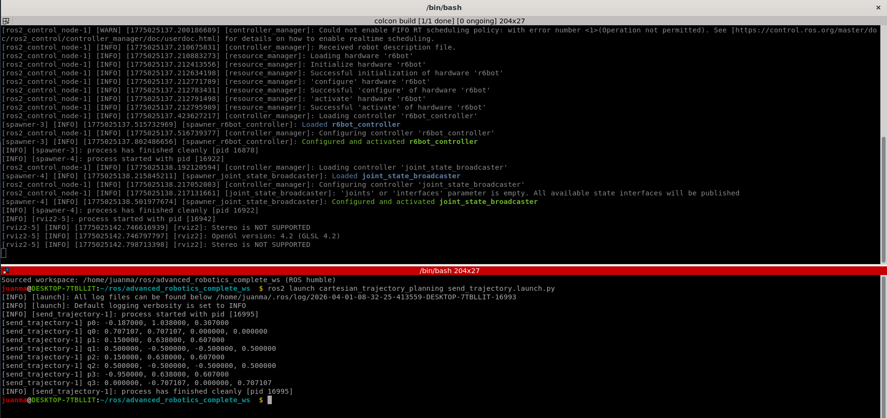Click the send_trajectory.launch.py command text
This screenshot has height=418, width=887.
411,288
